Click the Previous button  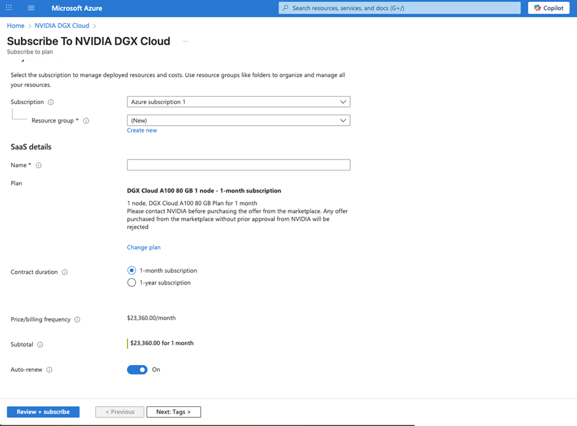[x=120, y=412]
